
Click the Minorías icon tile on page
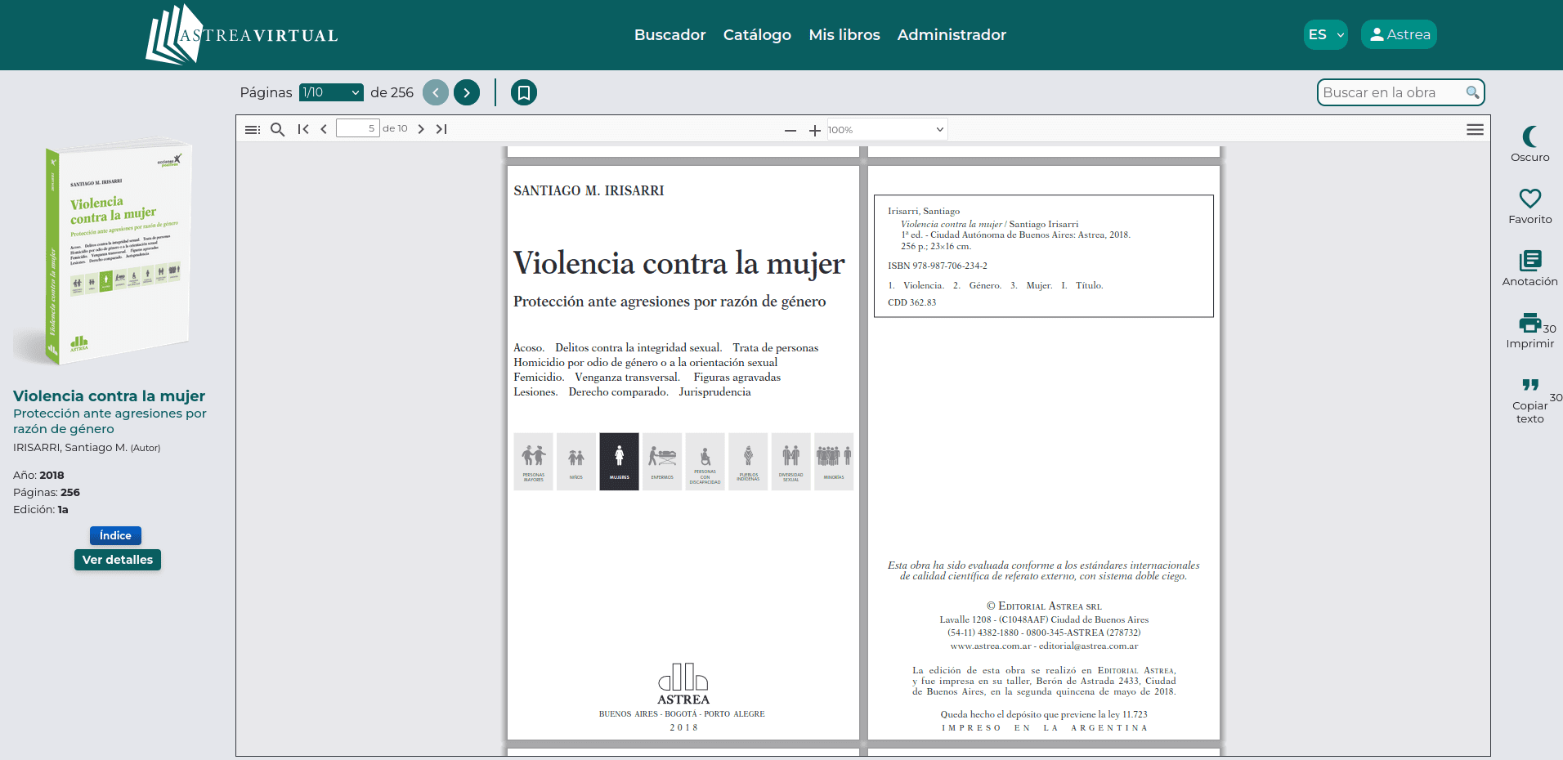tap(834, 462)
